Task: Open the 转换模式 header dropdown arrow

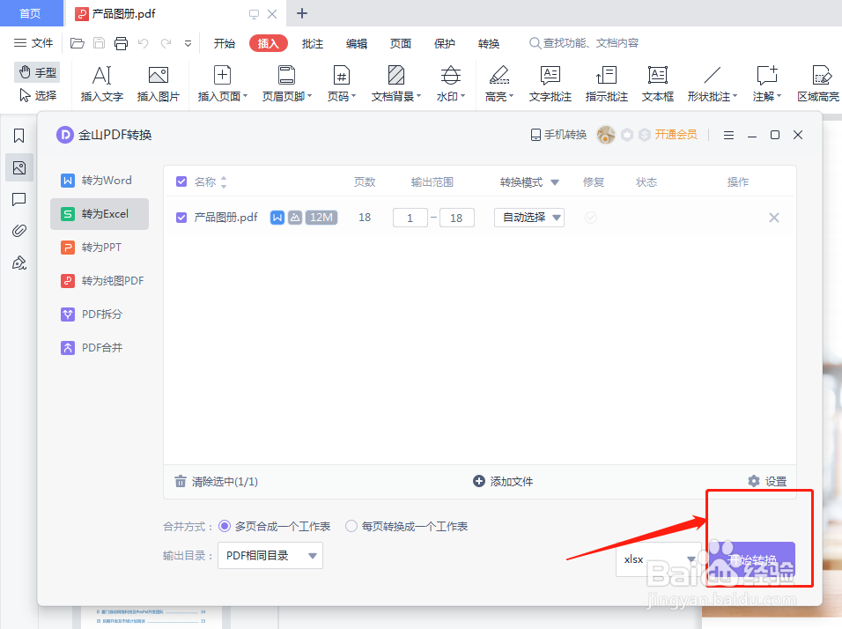Action: (555, 182)
